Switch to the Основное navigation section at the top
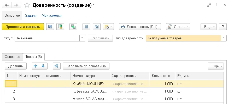 coord(12,16)
